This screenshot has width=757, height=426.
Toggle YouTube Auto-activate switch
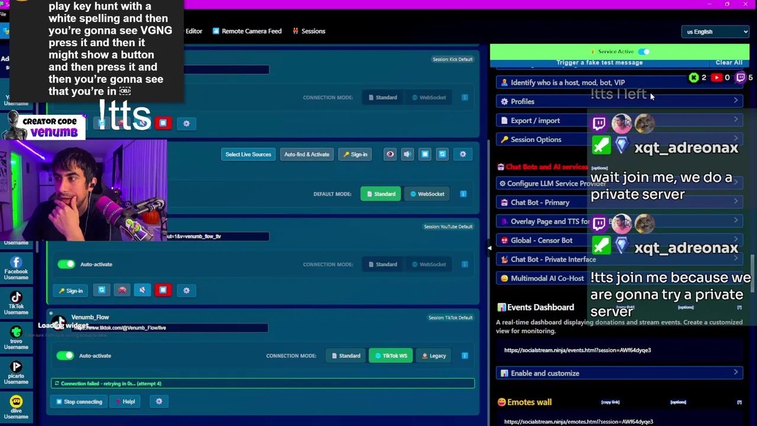click(x=66, y=264)
